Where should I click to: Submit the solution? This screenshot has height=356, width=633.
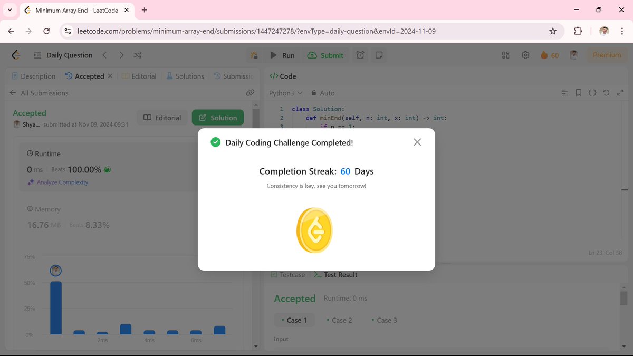(325, 55)
